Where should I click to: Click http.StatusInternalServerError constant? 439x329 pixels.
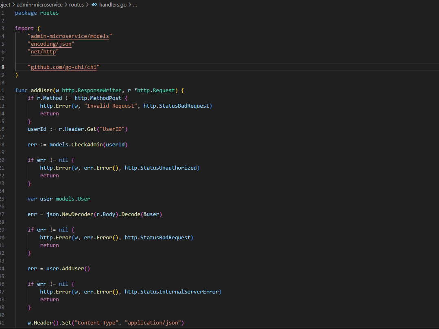(172, 291)
